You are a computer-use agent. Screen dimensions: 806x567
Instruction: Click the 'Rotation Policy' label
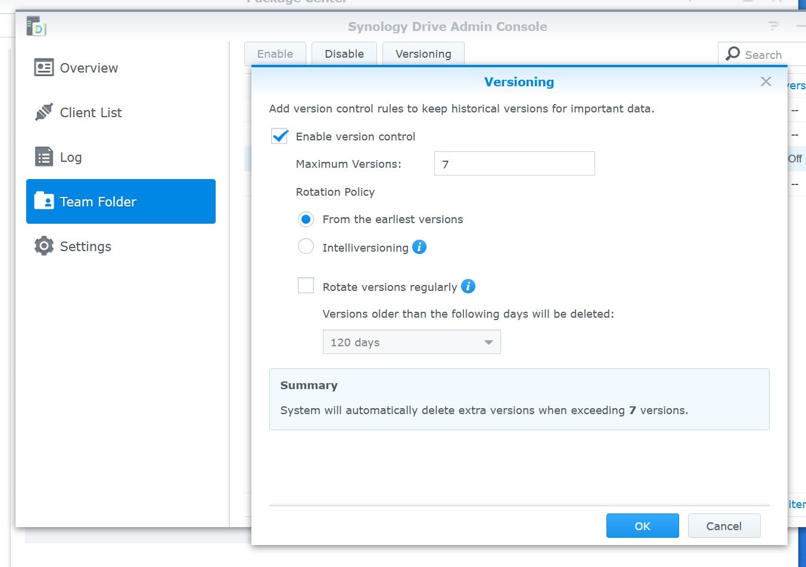335,192
